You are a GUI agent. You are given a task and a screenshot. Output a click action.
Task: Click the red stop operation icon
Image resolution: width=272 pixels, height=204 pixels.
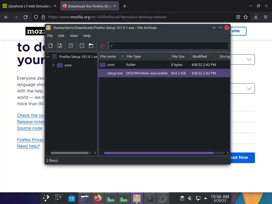[102, 46]
